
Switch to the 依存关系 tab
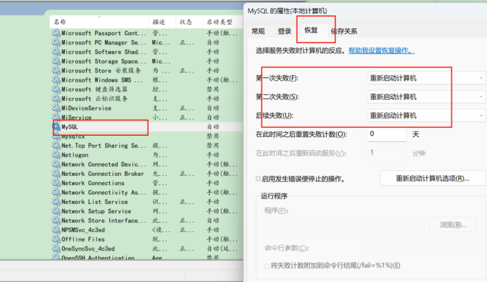(x=344, y=31)
